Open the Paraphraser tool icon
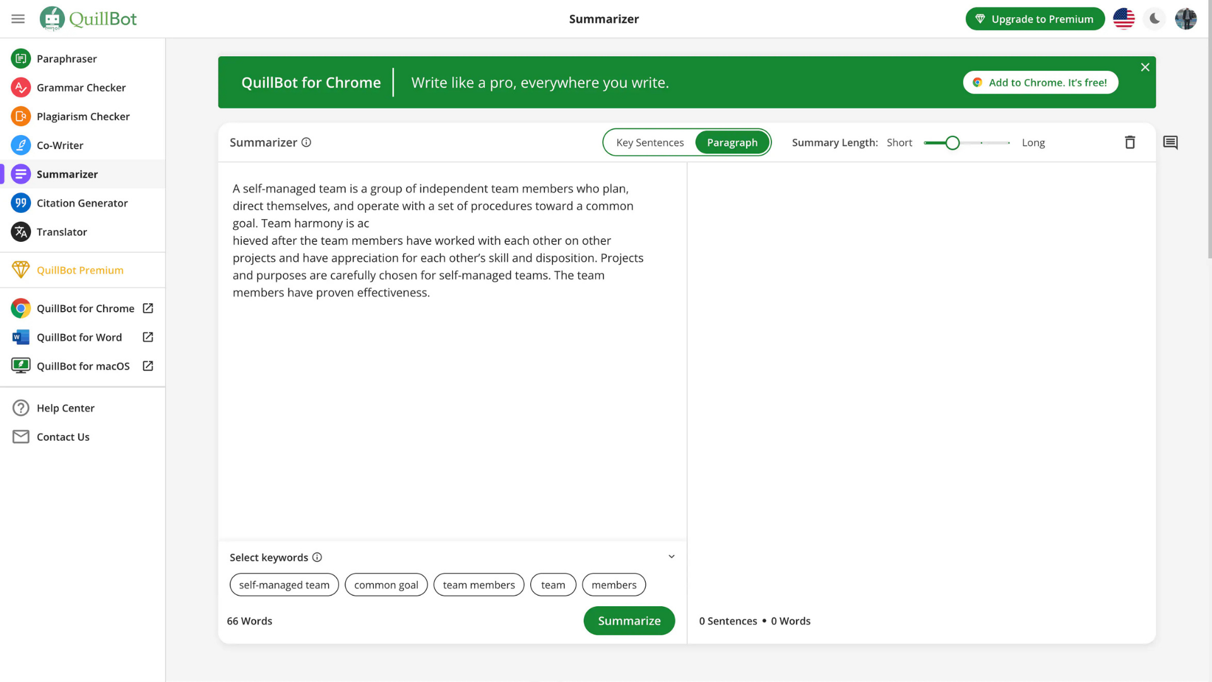This screenshot has height=682, width=1212. click(21, 59)
